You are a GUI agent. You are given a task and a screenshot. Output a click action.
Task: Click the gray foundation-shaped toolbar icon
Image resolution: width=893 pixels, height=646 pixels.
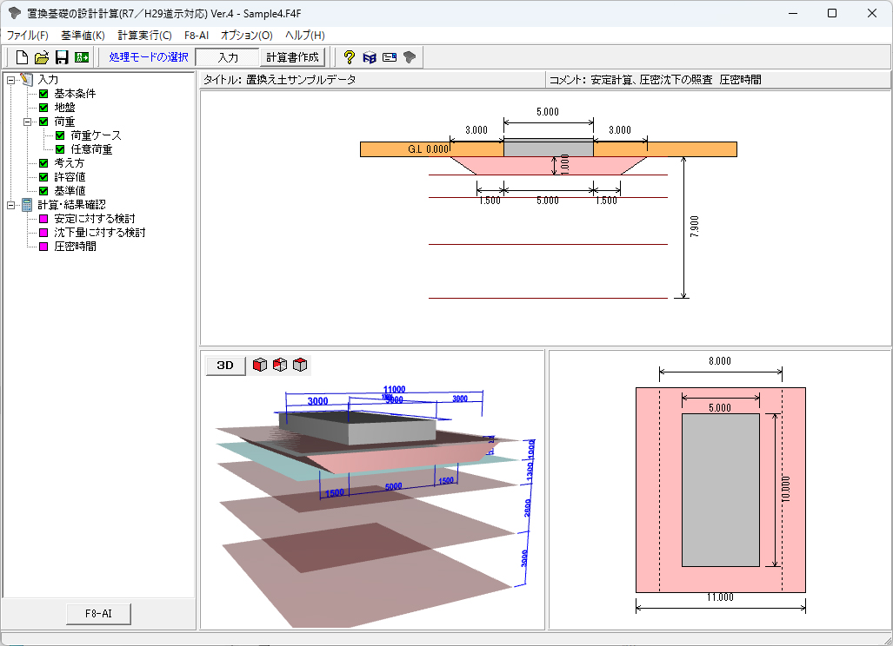pyautogui.click(x=410, y=56)
